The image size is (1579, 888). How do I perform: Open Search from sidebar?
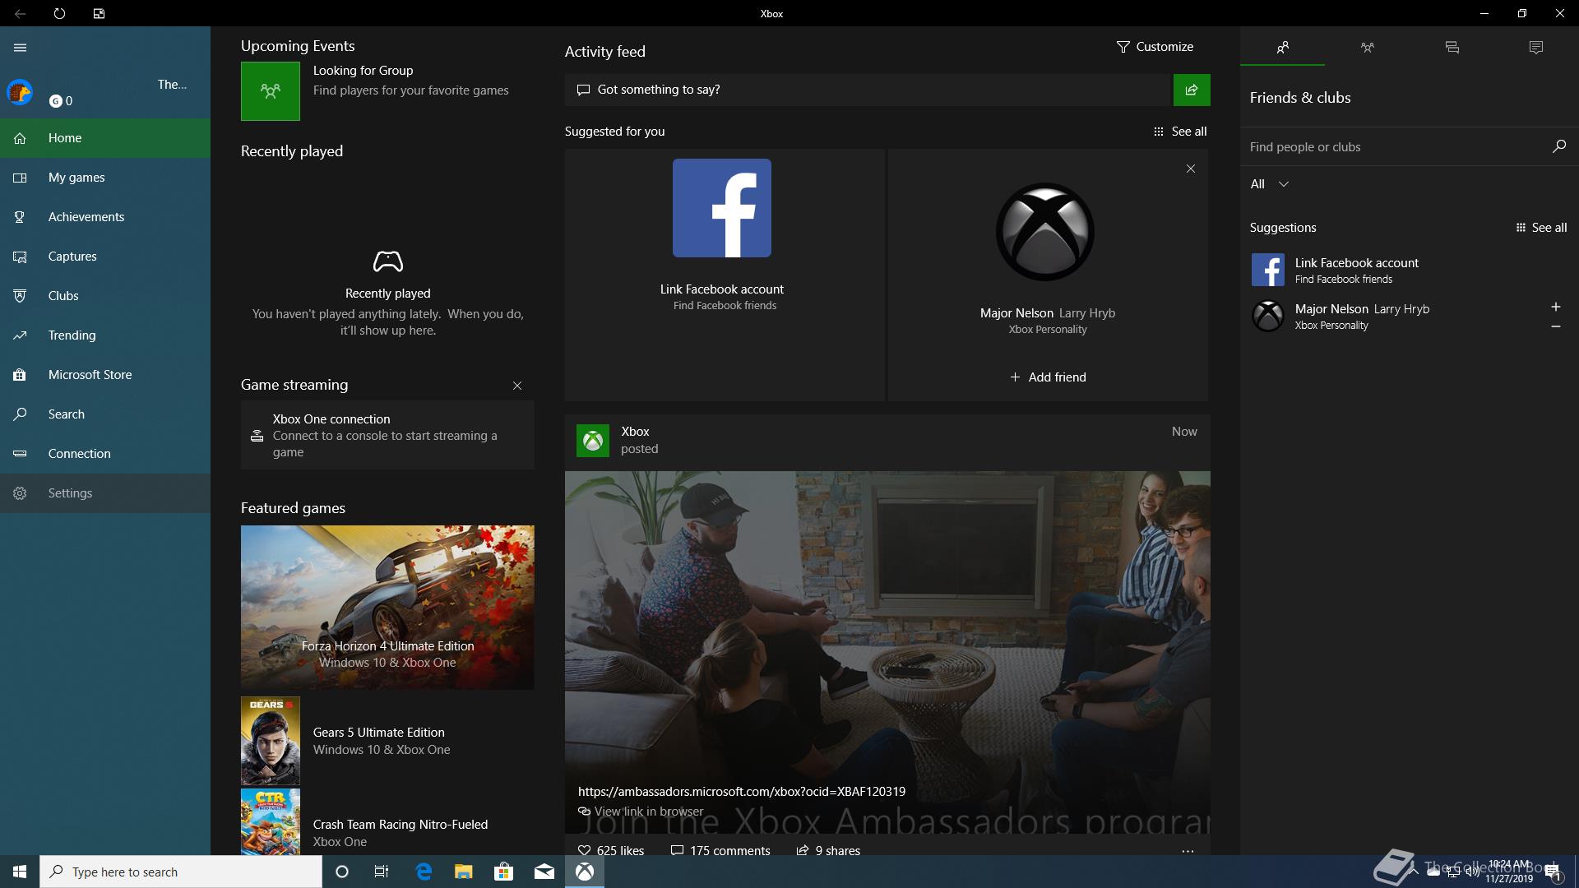click(105, 414)
